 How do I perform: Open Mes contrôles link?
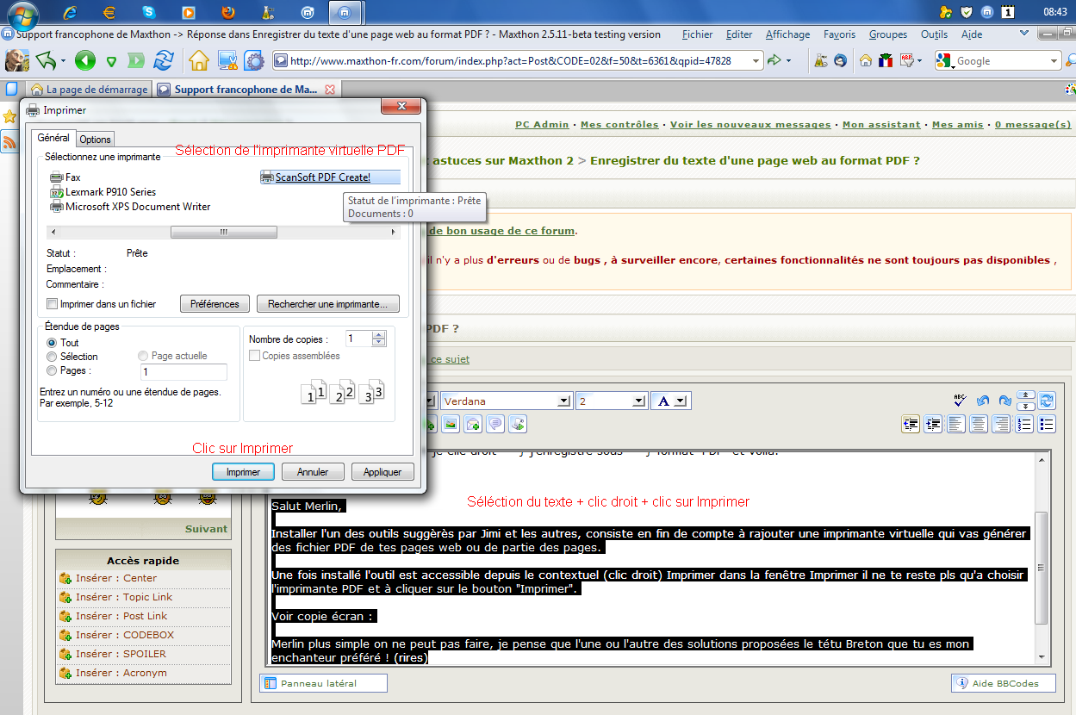[619, 124]
